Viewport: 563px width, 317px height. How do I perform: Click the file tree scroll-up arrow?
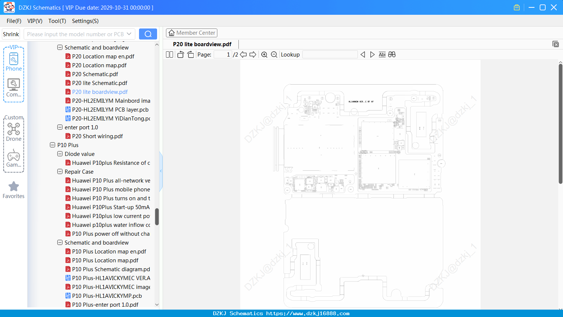click(x=157, y=45)
